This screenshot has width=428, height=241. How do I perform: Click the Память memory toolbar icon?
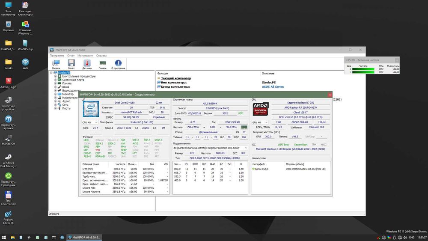(102, 64)
